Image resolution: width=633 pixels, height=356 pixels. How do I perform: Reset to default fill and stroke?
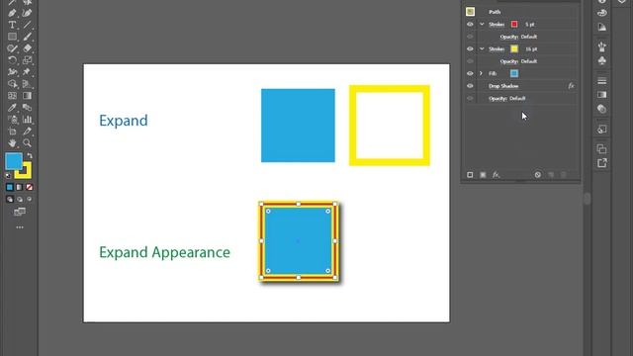coord(8,176)
